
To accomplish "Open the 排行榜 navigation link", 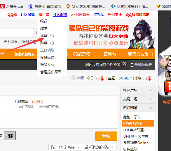I will tap(44, 15).
